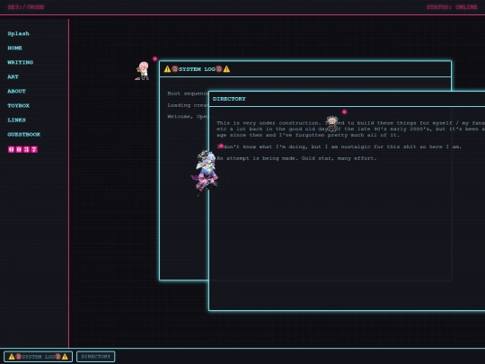Click the purple-robed pixel character sprite
485x364 pixels.
coord(205,173)
